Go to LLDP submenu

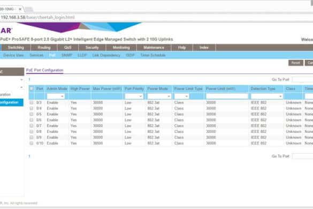click(x=82, y=55)
